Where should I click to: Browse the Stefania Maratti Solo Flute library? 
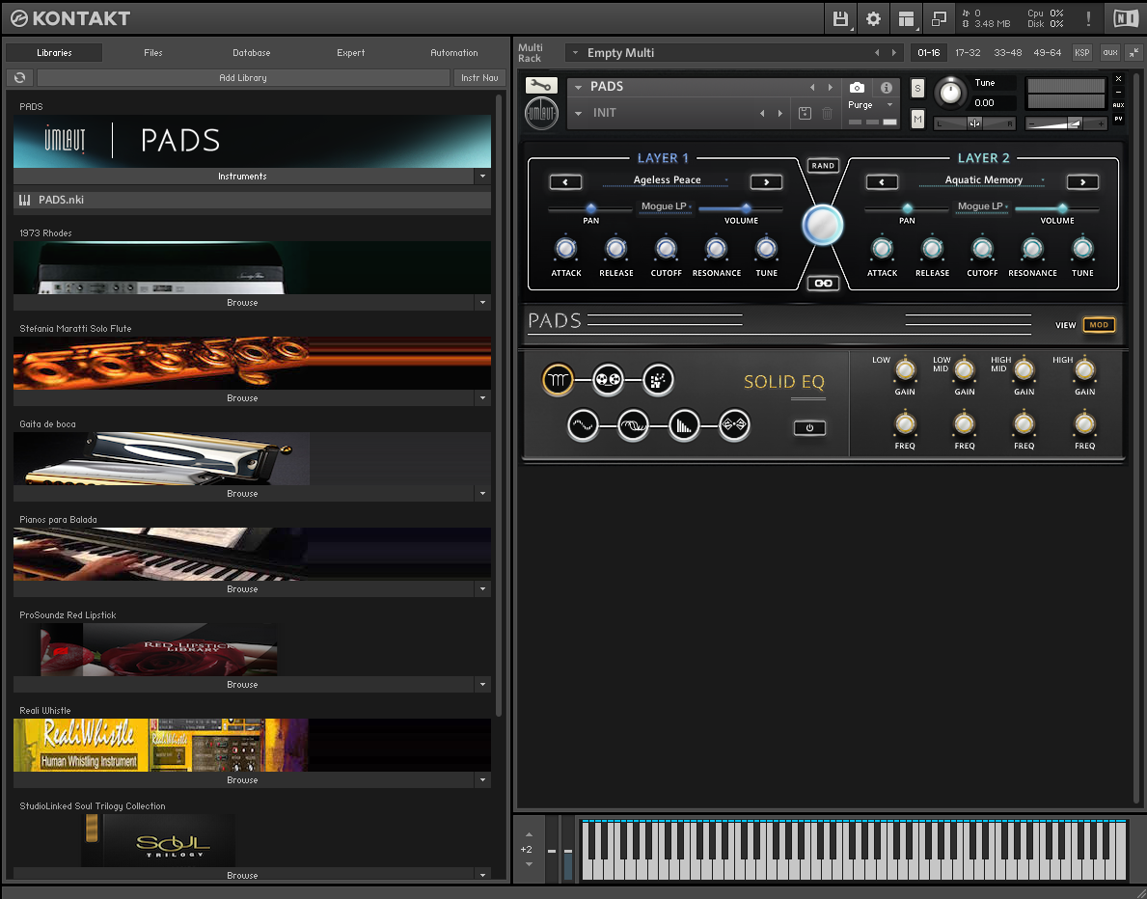tap(242, 398)
